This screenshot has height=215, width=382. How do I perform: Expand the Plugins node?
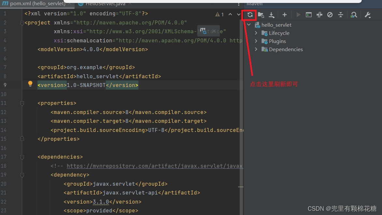pos(256,41)
